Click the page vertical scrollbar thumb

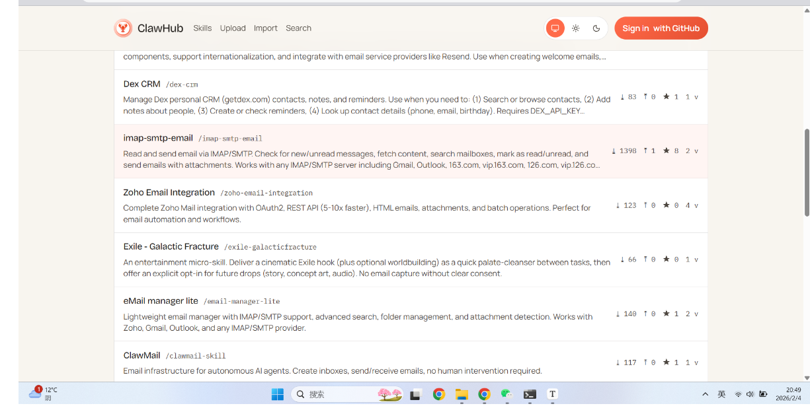point(807,172)
